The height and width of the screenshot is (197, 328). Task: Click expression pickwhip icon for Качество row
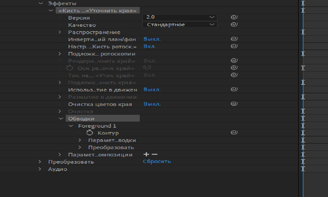234,25
